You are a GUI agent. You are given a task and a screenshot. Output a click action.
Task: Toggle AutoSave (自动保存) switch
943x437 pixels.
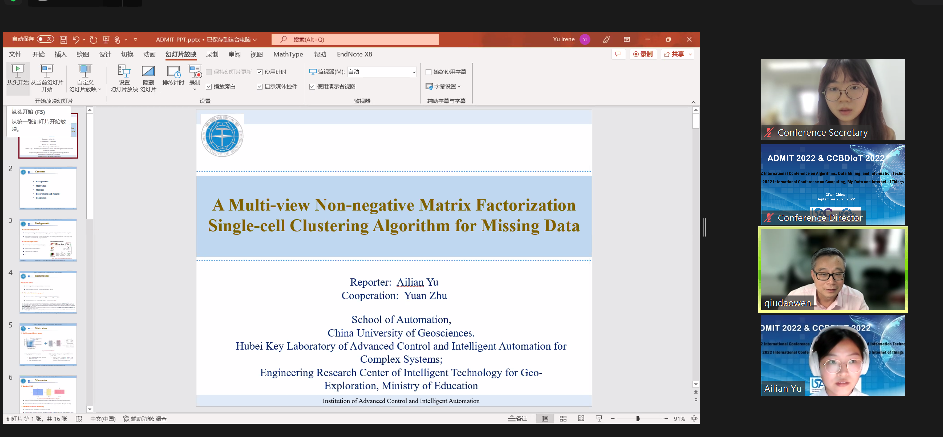tap(45, 39)
